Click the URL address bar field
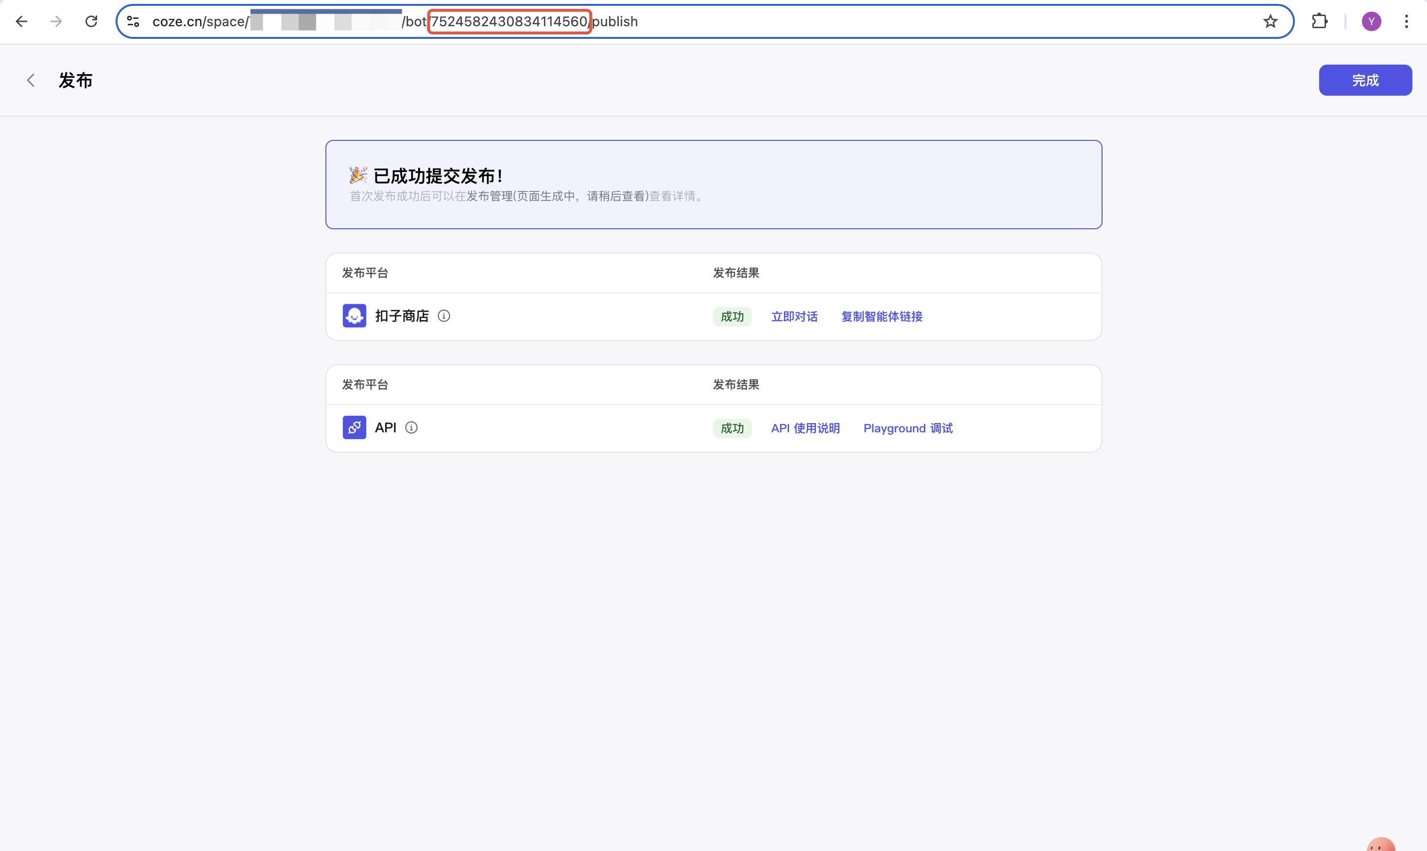Viewport: 1427px width, 851px height. coord(917,22)
